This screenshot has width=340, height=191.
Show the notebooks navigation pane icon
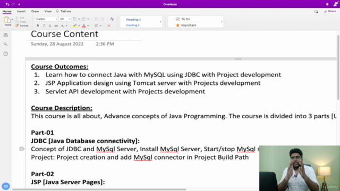[6, 35]
